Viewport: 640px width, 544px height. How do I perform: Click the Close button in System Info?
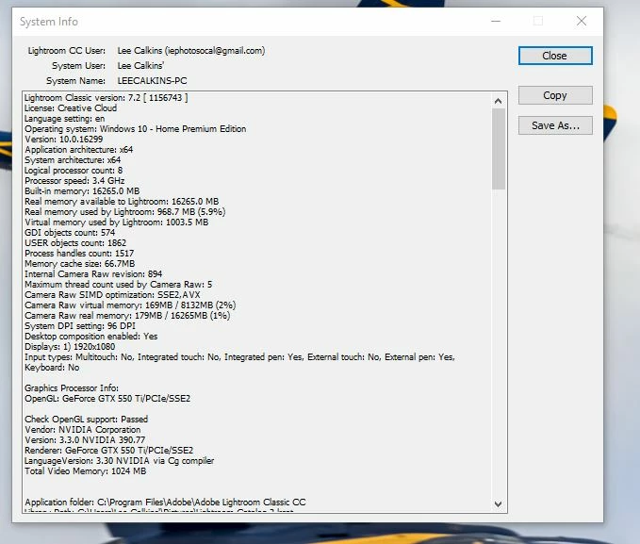555,56
